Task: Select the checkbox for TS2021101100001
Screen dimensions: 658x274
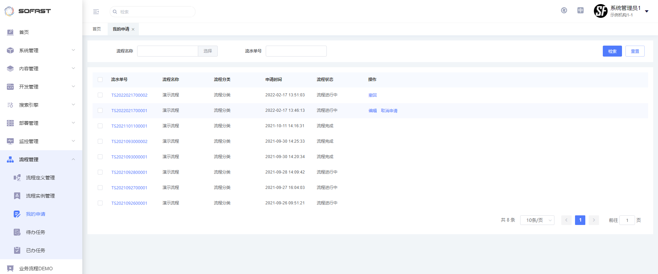Action: coord(100,126)
